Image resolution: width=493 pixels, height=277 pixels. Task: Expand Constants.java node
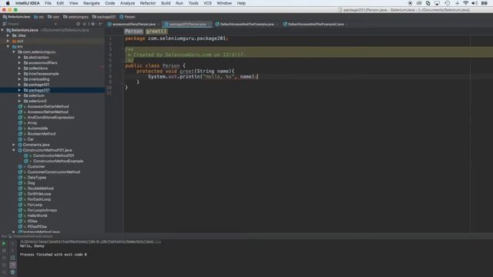(x=14, y=145)
